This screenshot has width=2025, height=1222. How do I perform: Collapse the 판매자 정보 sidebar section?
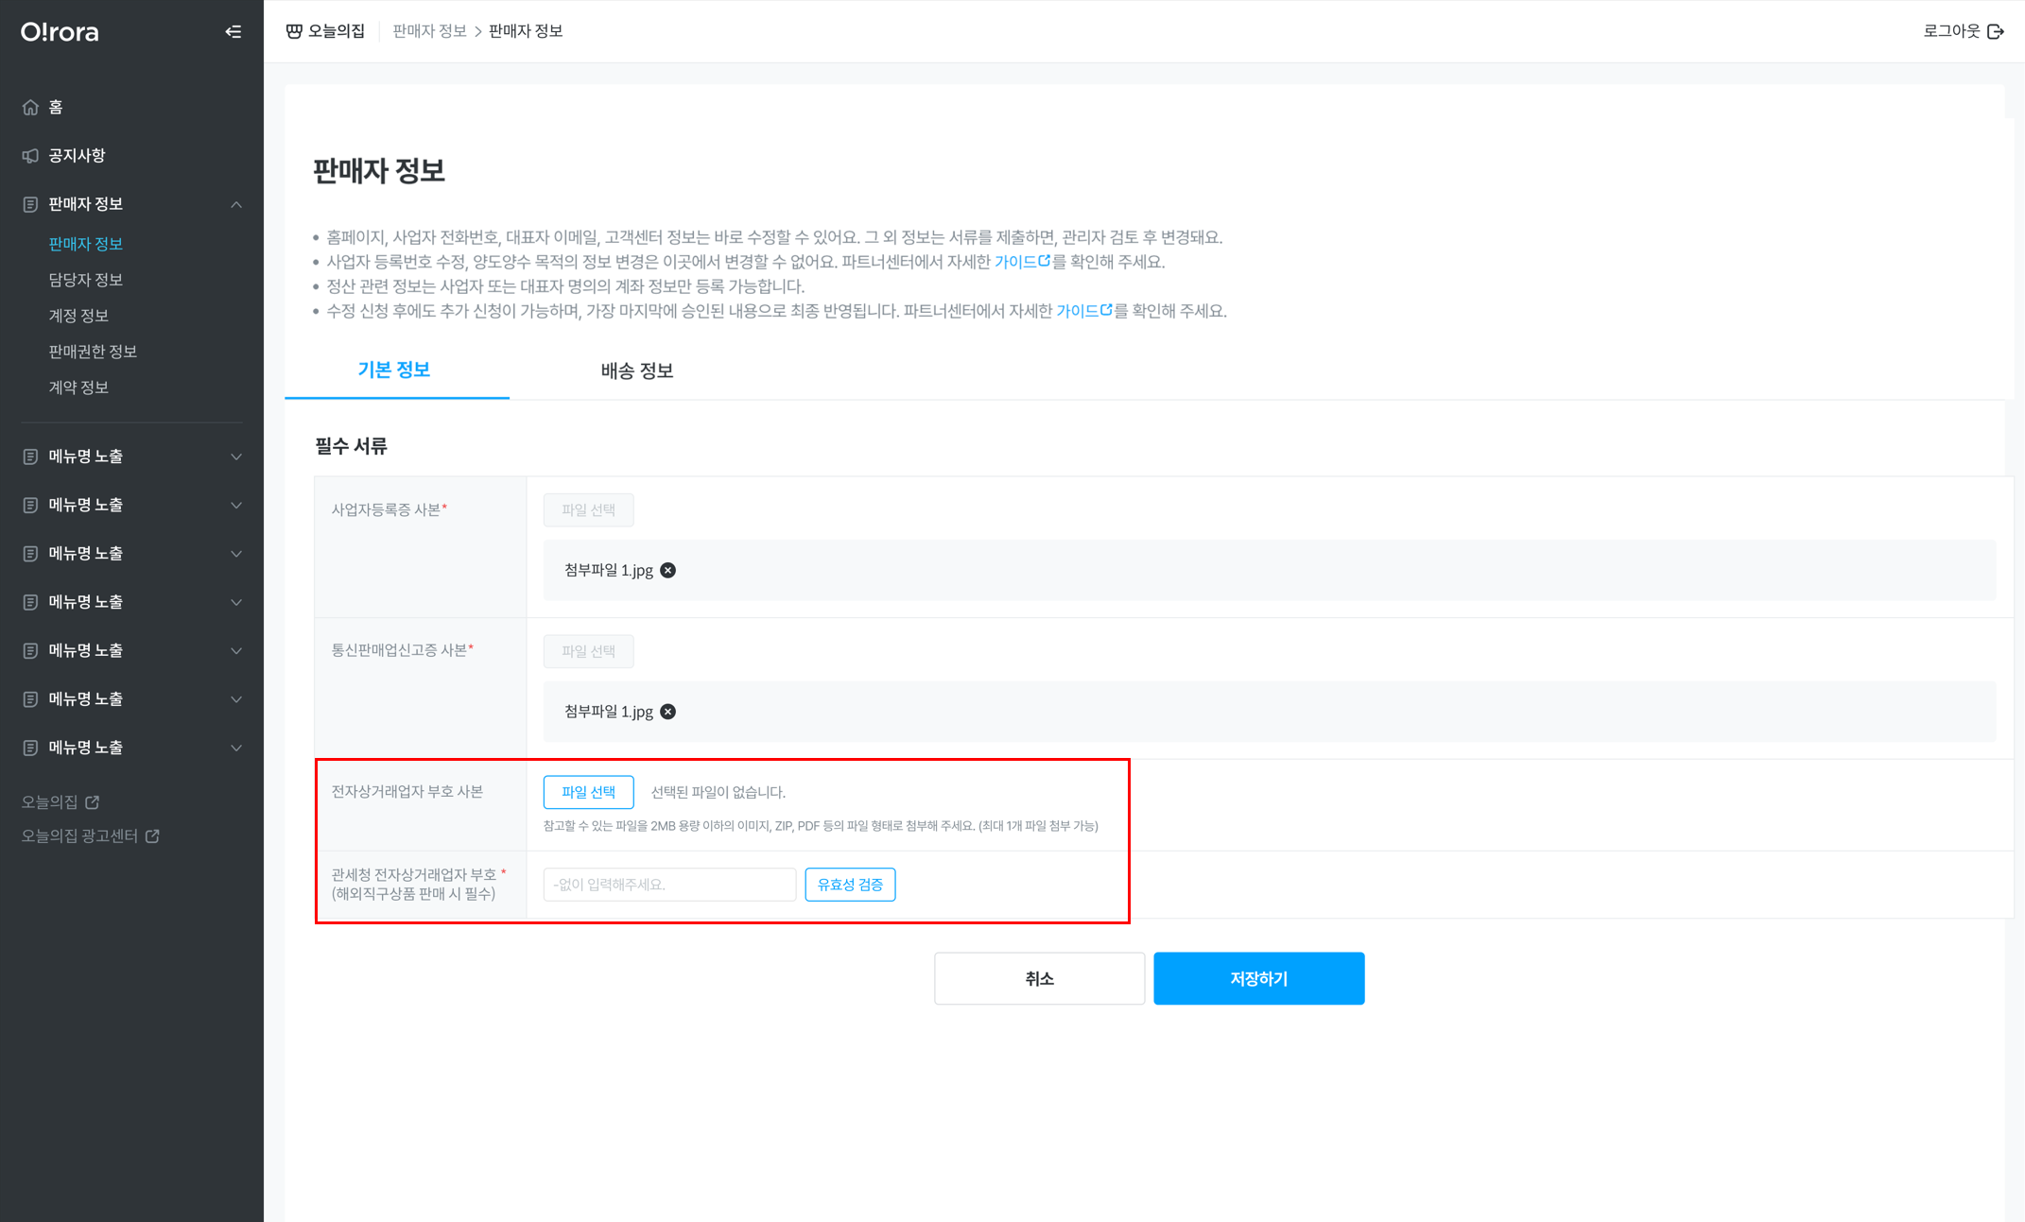coord(236,204)
